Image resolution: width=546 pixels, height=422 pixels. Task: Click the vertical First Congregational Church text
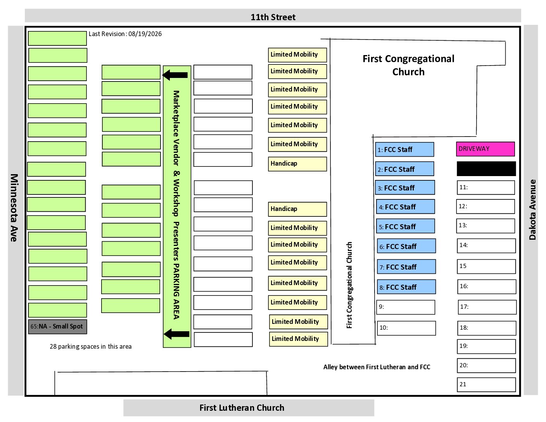[x=349, y=285]
